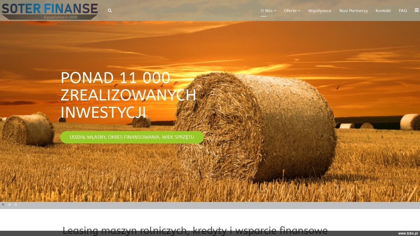Expand the Oferta dropdown menu
This screenshot has height=236, width=420.
coord(292,10)
